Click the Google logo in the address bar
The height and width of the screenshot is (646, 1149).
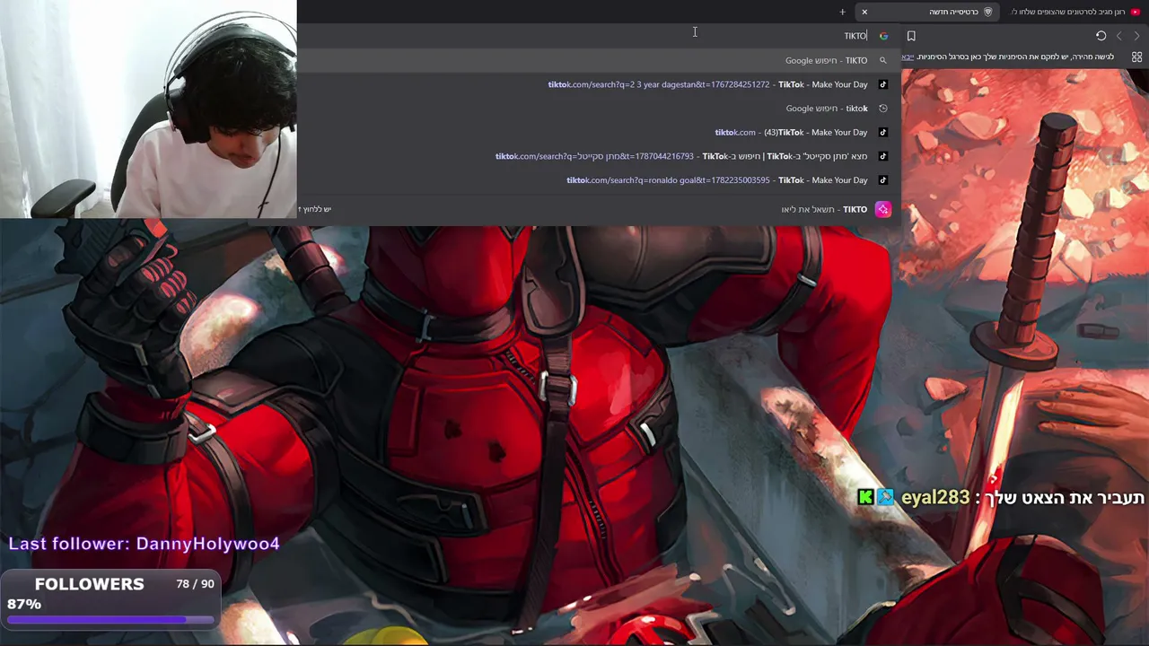883,36
